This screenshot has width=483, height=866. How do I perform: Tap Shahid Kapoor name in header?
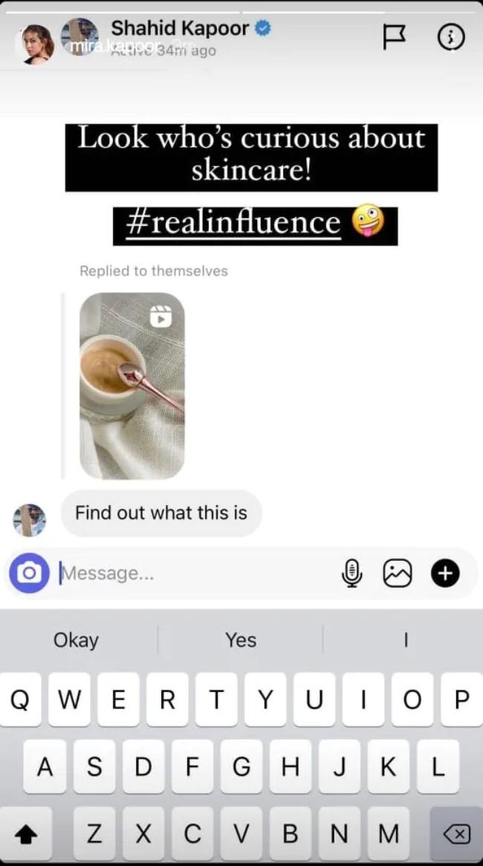[181, 28]
